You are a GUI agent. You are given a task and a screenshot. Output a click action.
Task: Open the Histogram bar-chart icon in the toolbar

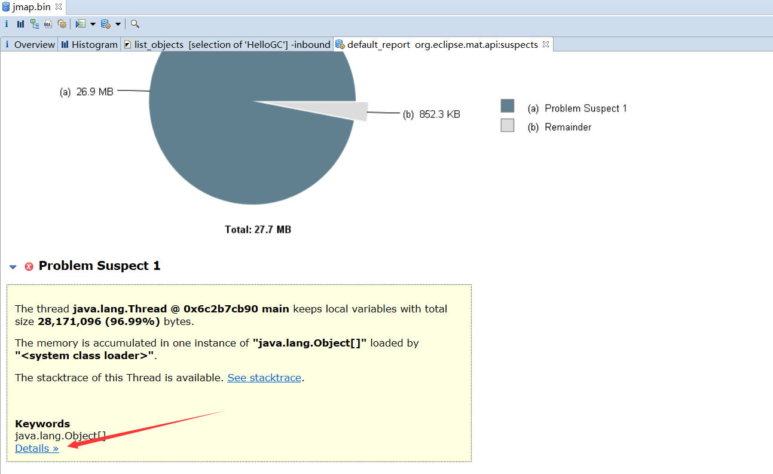pos(20,24)
